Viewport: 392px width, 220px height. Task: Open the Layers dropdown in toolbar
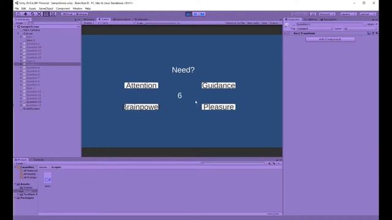pos(349,14)
